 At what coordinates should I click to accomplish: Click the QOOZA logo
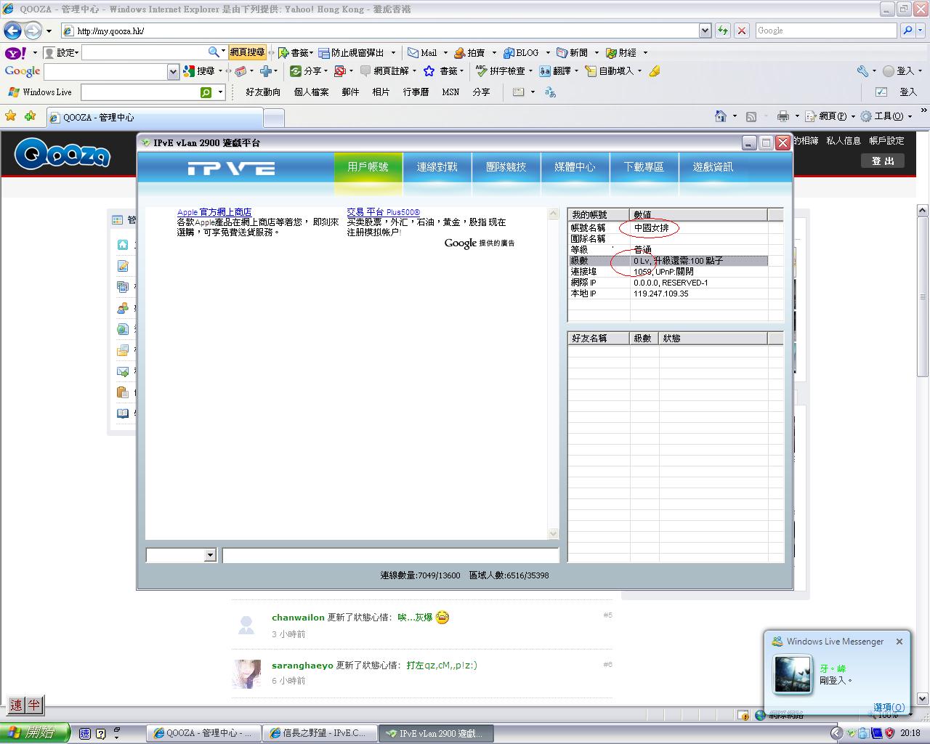(62, 153)
